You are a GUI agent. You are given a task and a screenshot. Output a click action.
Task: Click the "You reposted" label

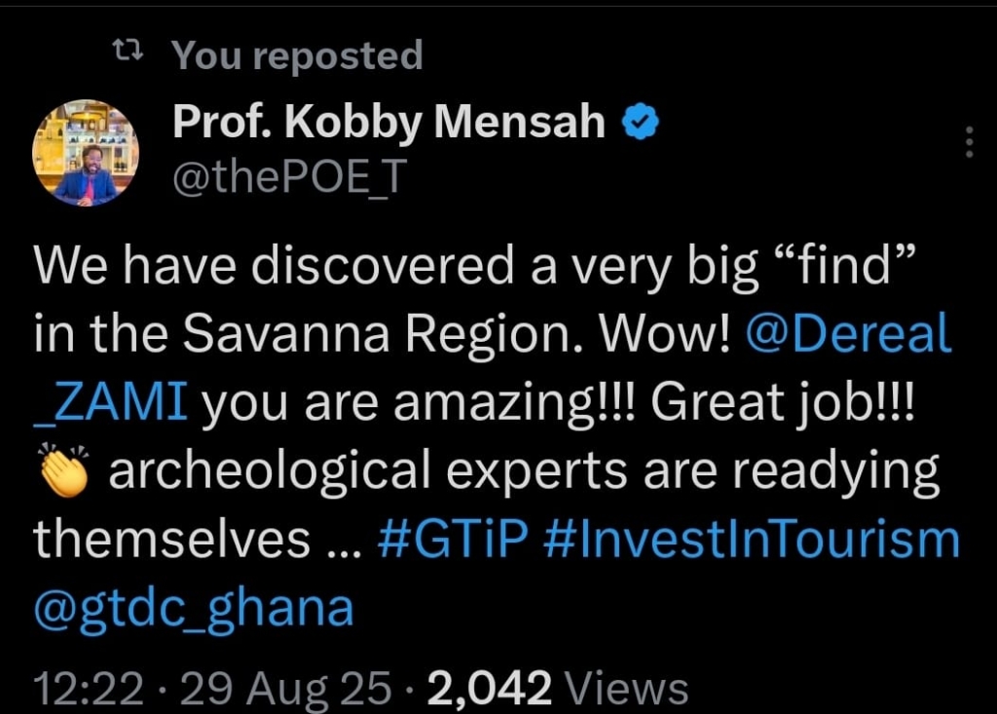(297, 56)
